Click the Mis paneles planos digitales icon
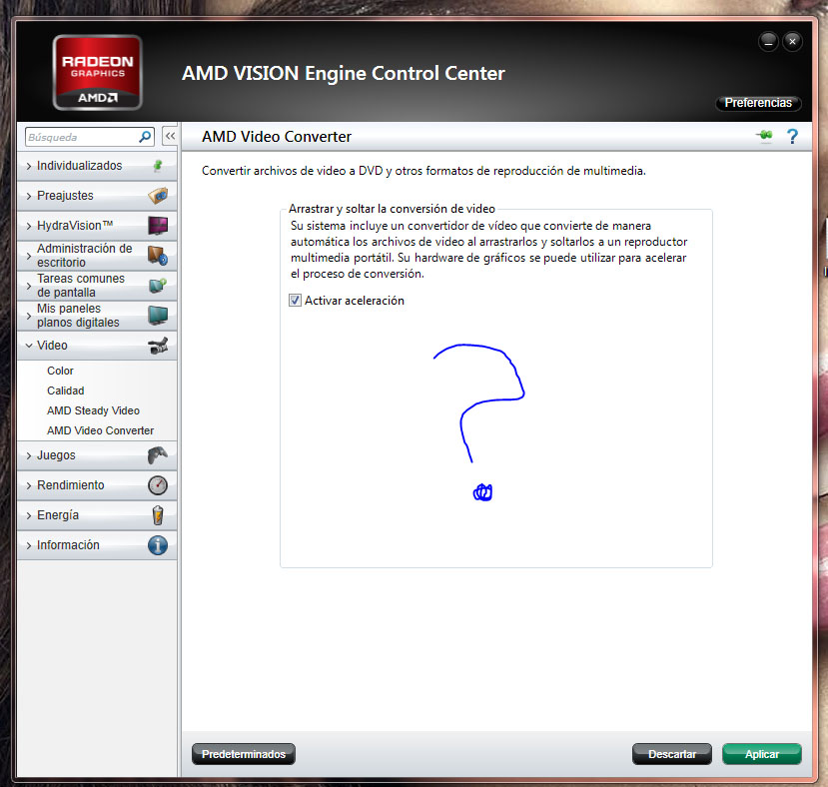This screenshot has width=828, height=787. click(158, 316)
